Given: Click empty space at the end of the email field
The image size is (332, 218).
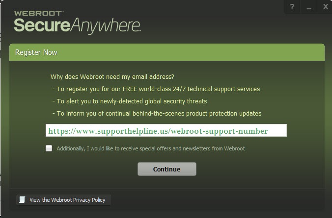Looking at the screenshot, I should click(277, 130).
